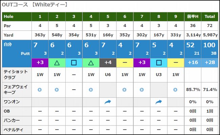Image resolution: width=220 pixels, height=135 pixels.
Task: Click the score 52 in 前半H column
Action: click(x=190, y=45)
